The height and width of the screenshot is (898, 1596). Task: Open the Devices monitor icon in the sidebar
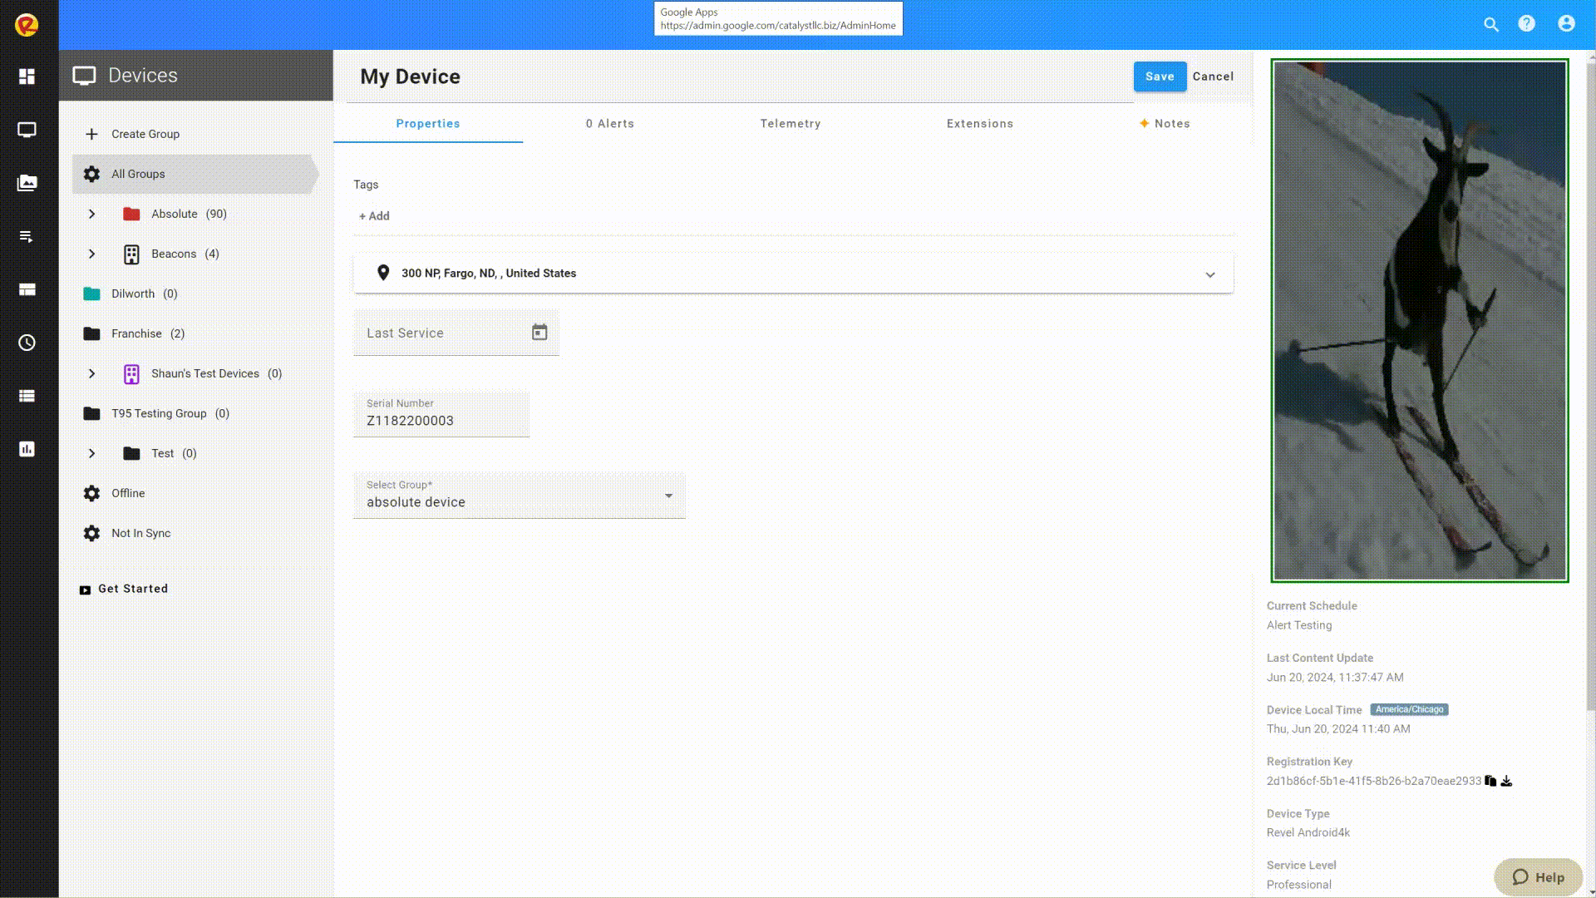(x=27, y=130)
